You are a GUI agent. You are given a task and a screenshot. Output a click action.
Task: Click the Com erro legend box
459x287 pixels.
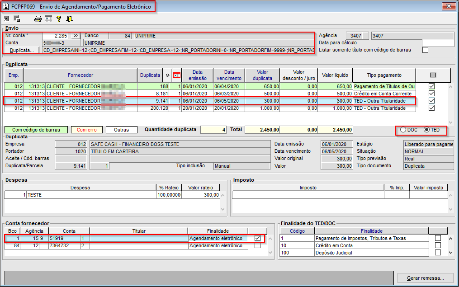[x=87, y=130]
